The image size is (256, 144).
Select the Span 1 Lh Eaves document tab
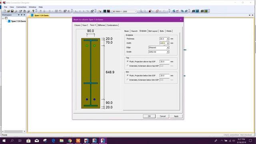point(40,15)
